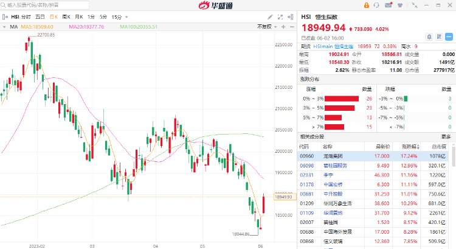
Task: Remove HSI from watchlist blue minus button
Action: click(x=449, y=37)
